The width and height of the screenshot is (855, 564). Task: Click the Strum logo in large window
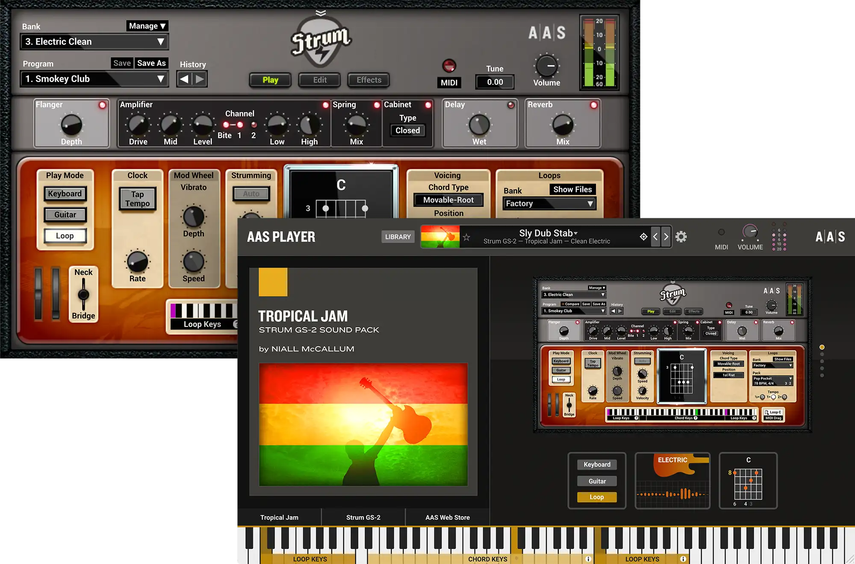[321, 41]
